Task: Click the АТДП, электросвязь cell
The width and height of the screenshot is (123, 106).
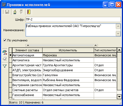Action: pos(27,70)
